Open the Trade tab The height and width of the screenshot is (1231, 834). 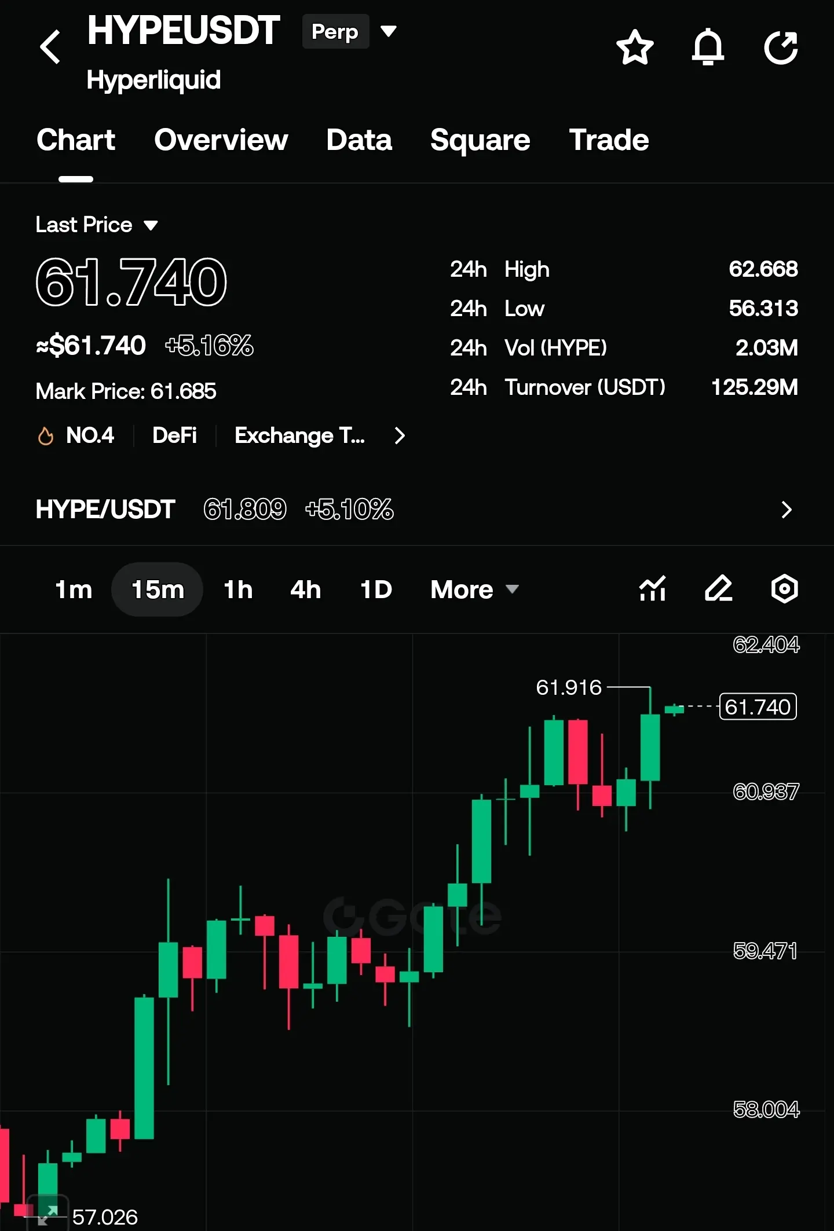(x=609, y=140)
